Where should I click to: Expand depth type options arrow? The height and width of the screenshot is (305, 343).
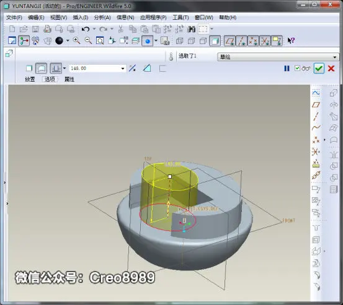pos(65,68)
